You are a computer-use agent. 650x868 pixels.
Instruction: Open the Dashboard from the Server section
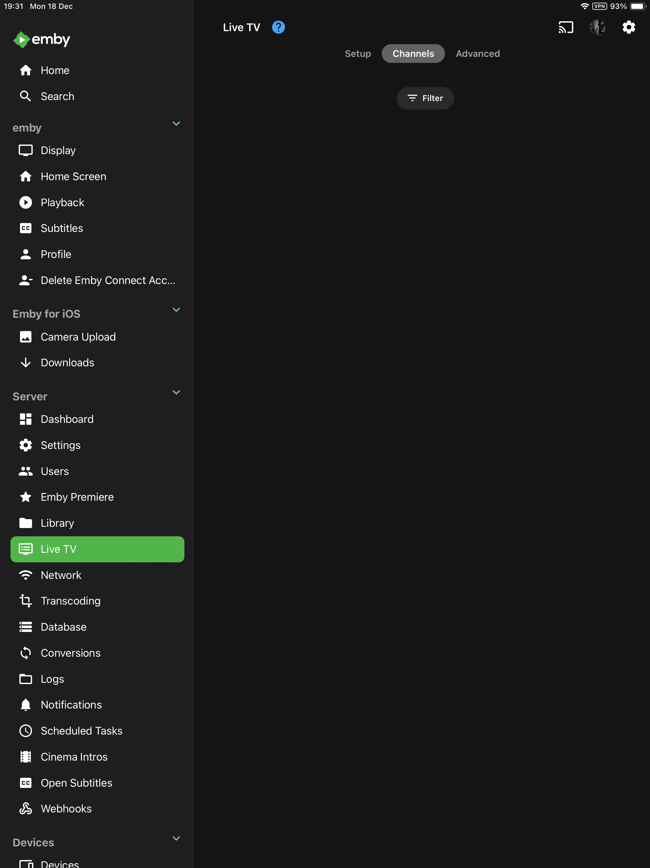coord(67,419)
